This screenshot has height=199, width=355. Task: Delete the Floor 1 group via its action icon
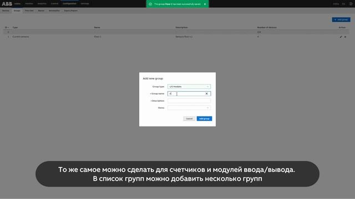pos(345,37)
